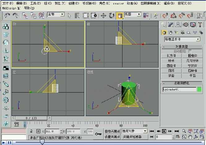Click the 0 / 100 time slider handle
The width and height of the screenshot is (206, 145).
coord(31,118)
